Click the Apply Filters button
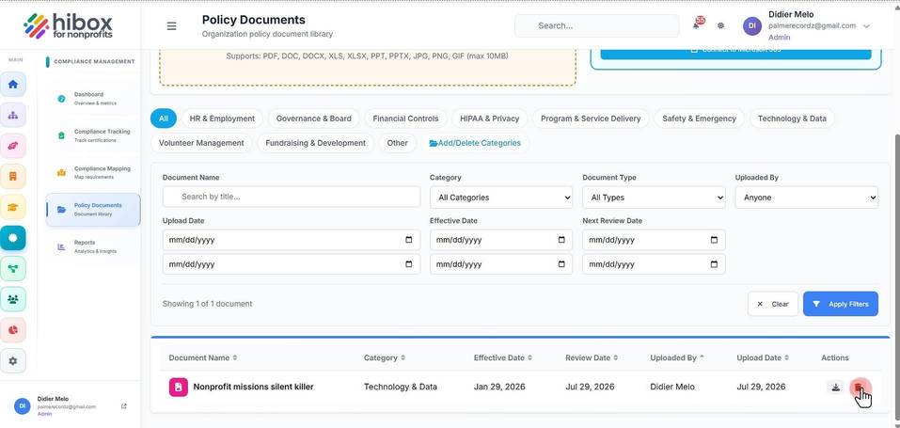The image size is (900, 428). (x=841, y=304)
